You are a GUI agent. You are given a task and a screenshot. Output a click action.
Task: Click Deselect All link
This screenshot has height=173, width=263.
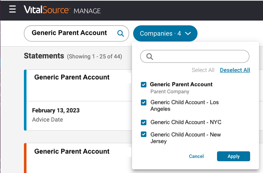tap(235, 70)
